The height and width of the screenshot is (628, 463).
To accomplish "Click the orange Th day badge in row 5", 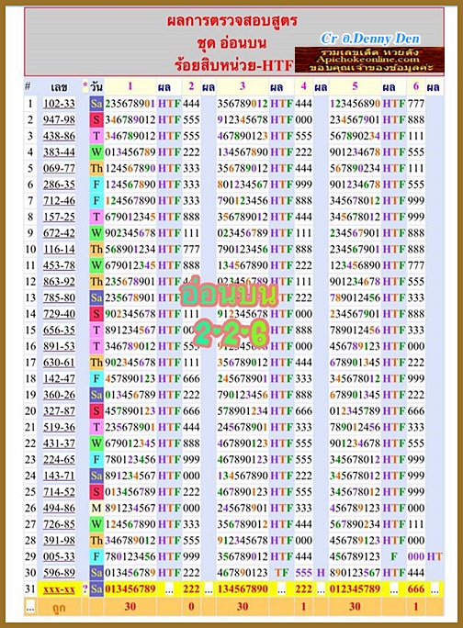I will coord(96,168).
